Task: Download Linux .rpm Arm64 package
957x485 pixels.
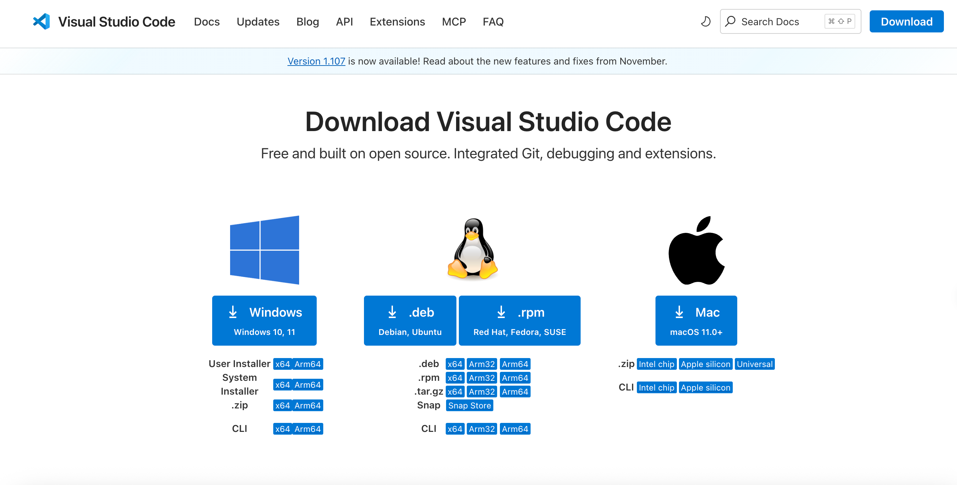Action: click(515, 378)
